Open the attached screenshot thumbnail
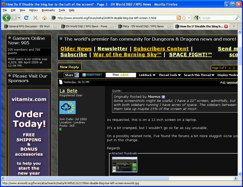 click(x=124, y=164)
